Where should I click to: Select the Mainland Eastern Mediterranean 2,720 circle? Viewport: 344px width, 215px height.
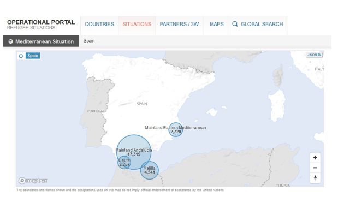[176, 129]
